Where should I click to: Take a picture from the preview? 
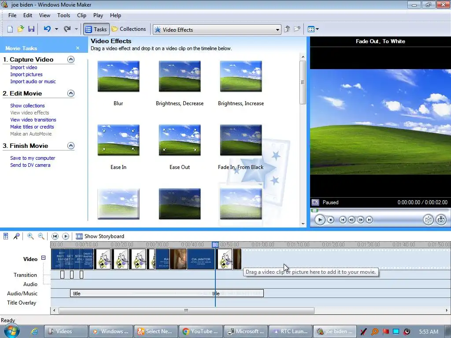click(x=441, y=220)
